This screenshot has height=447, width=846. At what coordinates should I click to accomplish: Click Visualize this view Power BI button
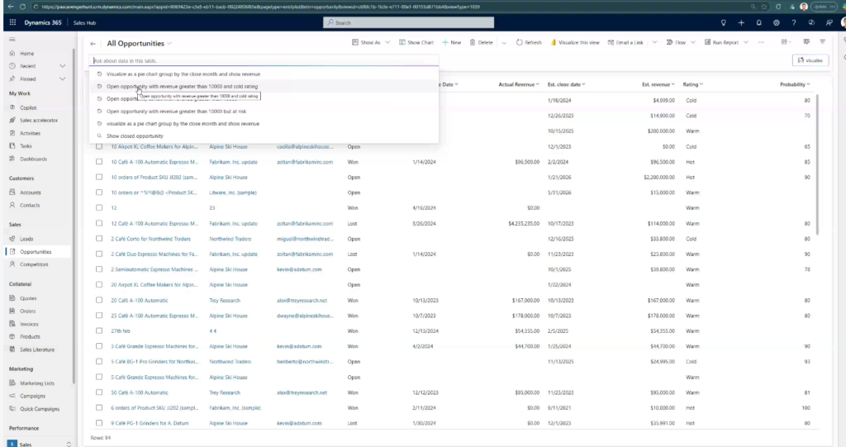tap(575, 42)
